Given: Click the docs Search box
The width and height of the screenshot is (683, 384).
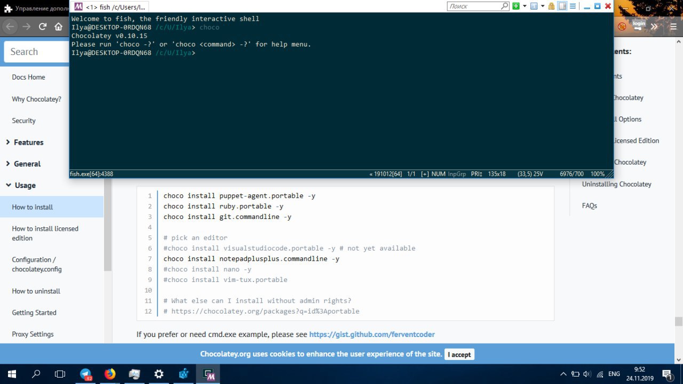Looking at the screenshot, I should (37, 52).
